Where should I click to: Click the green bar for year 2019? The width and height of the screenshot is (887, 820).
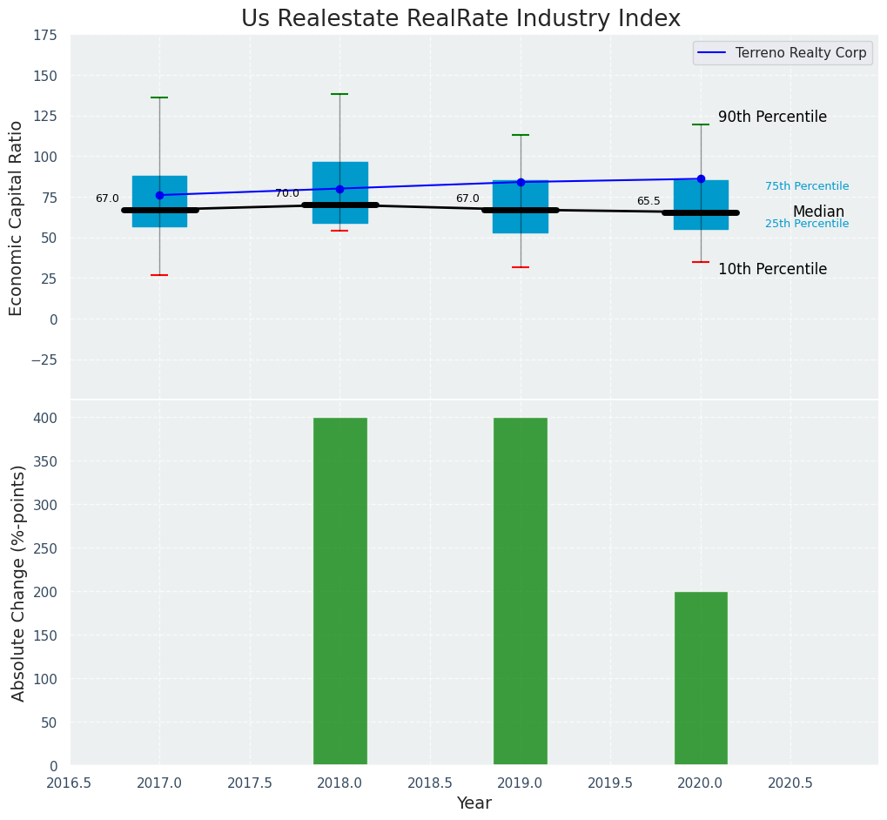[521, 592]
